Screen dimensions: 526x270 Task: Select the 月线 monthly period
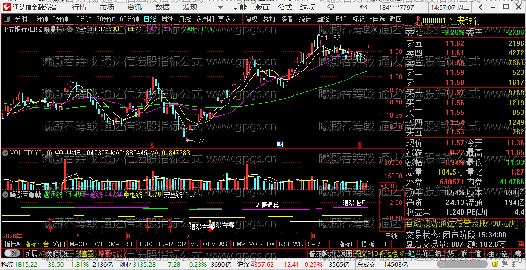185,19
